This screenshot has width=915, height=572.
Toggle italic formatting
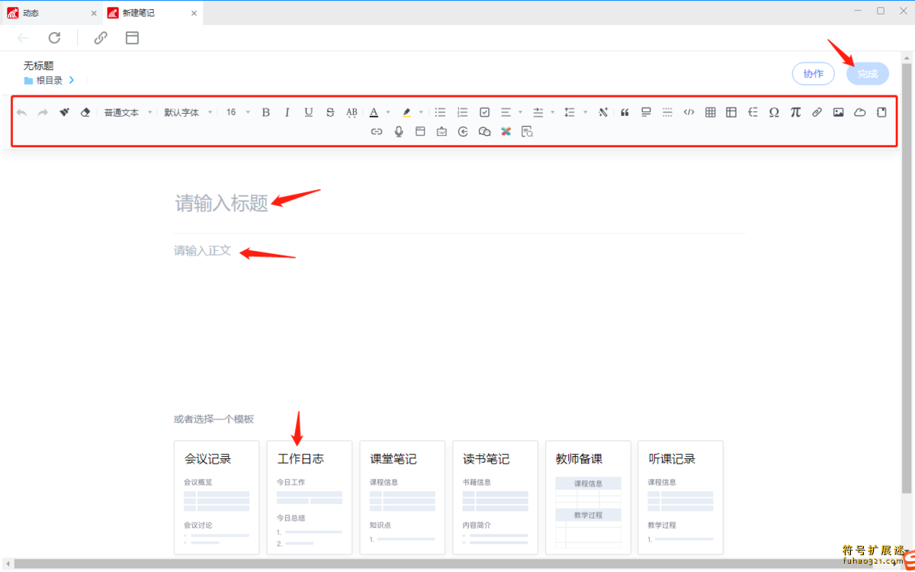click(x=287, y=112)
